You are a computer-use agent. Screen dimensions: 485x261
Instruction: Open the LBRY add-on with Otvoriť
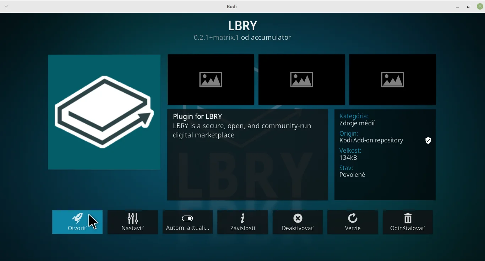tap(77, 222)
